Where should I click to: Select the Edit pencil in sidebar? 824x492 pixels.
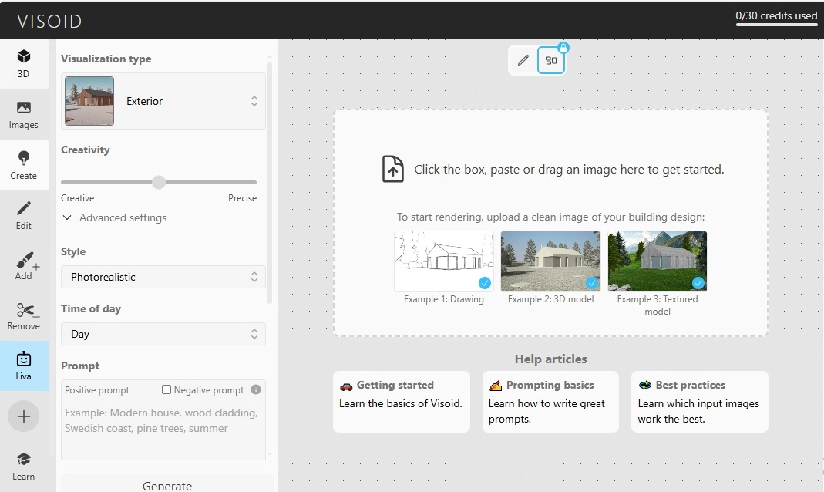pos(24,214)
